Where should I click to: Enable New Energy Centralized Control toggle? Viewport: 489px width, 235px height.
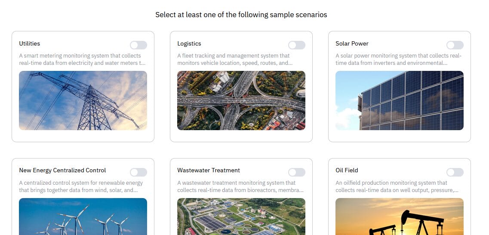138,172
